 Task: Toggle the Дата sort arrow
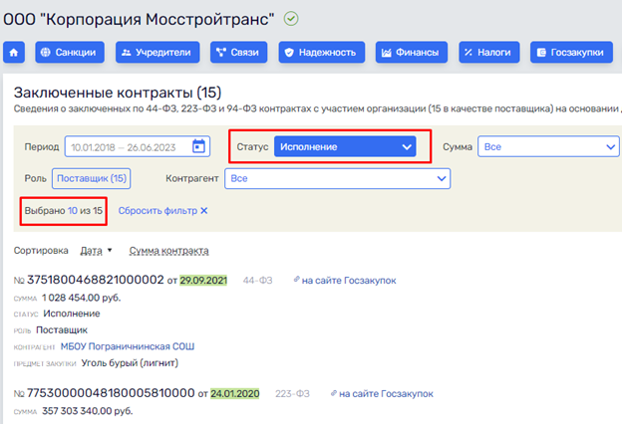point(110,250)
